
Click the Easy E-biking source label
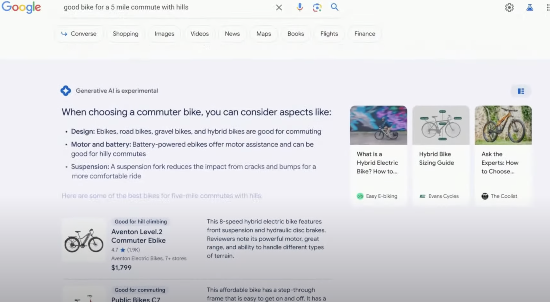pos(382,196)
